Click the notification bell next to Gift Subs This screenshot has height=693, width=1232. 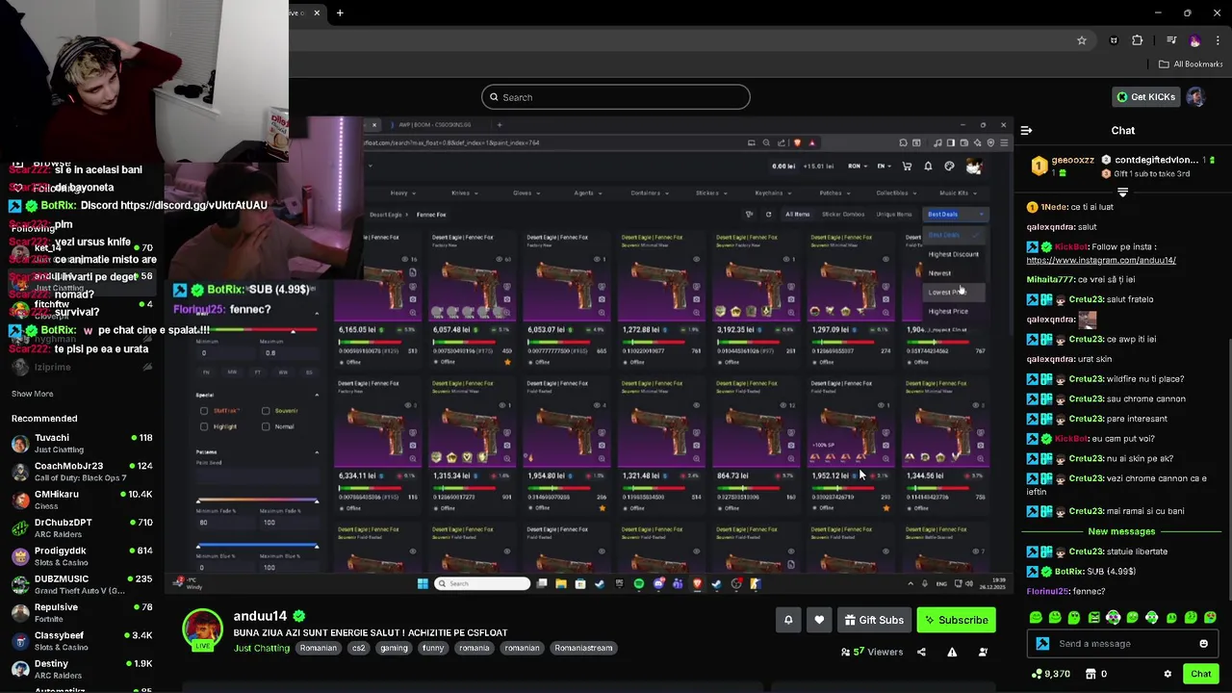[x=788, y=620]
